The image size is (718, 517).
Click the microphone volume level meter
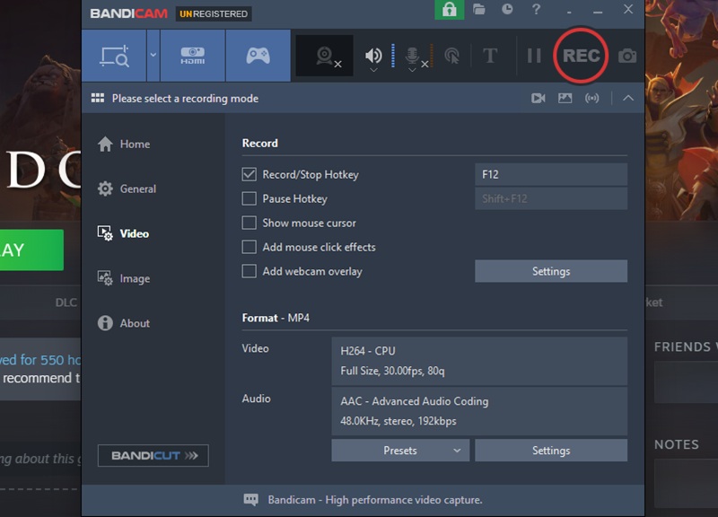432,56
